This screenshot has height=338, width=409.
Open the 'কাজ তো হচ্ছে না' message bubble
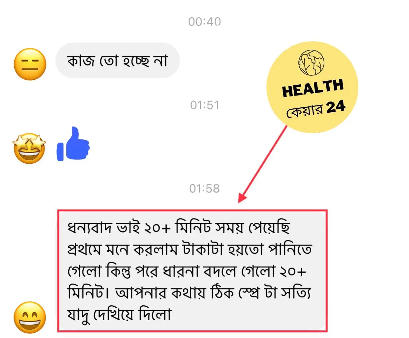[118, 61]
